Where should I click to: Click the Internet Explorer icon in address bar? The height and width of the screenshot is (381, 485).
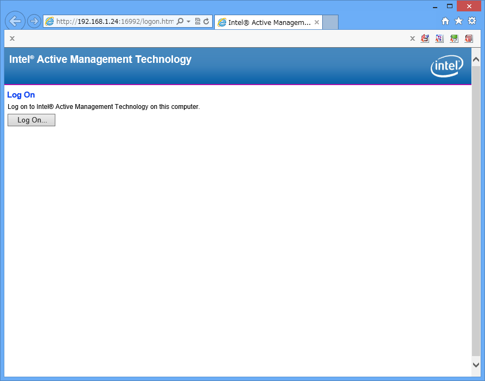click(x=49, y=21)
